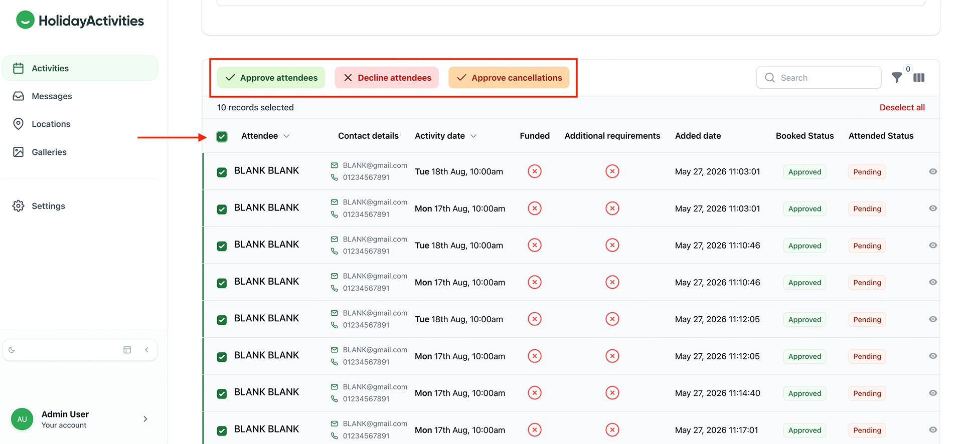This screenshot has width=963, height=444.
Task: Click eye icon, Tue 18th 11:03:01 row
Action: tap(933, 171)
